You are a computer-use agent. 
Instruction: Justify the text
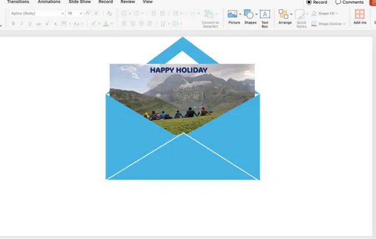tap(149, 23)
